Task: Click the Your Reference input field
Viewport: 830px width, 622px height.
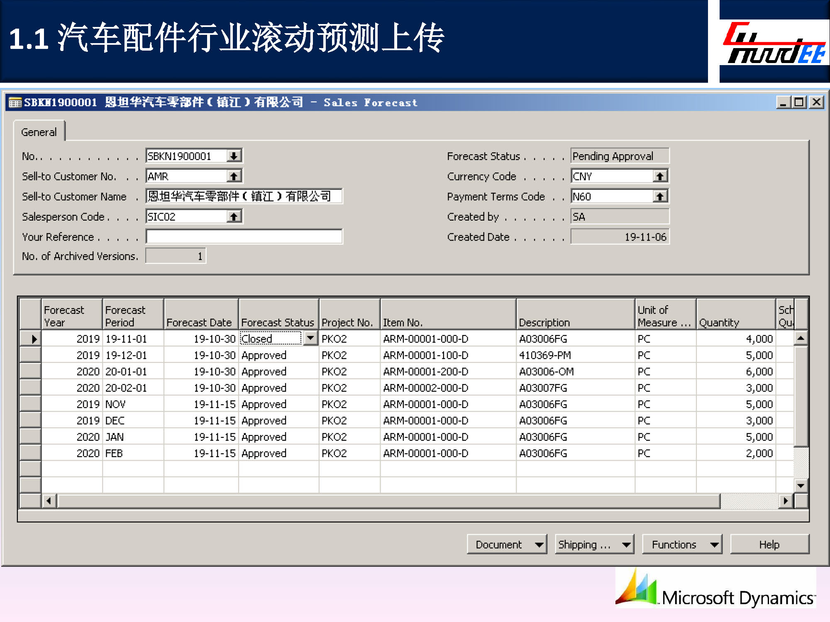Action: point(244,237)
